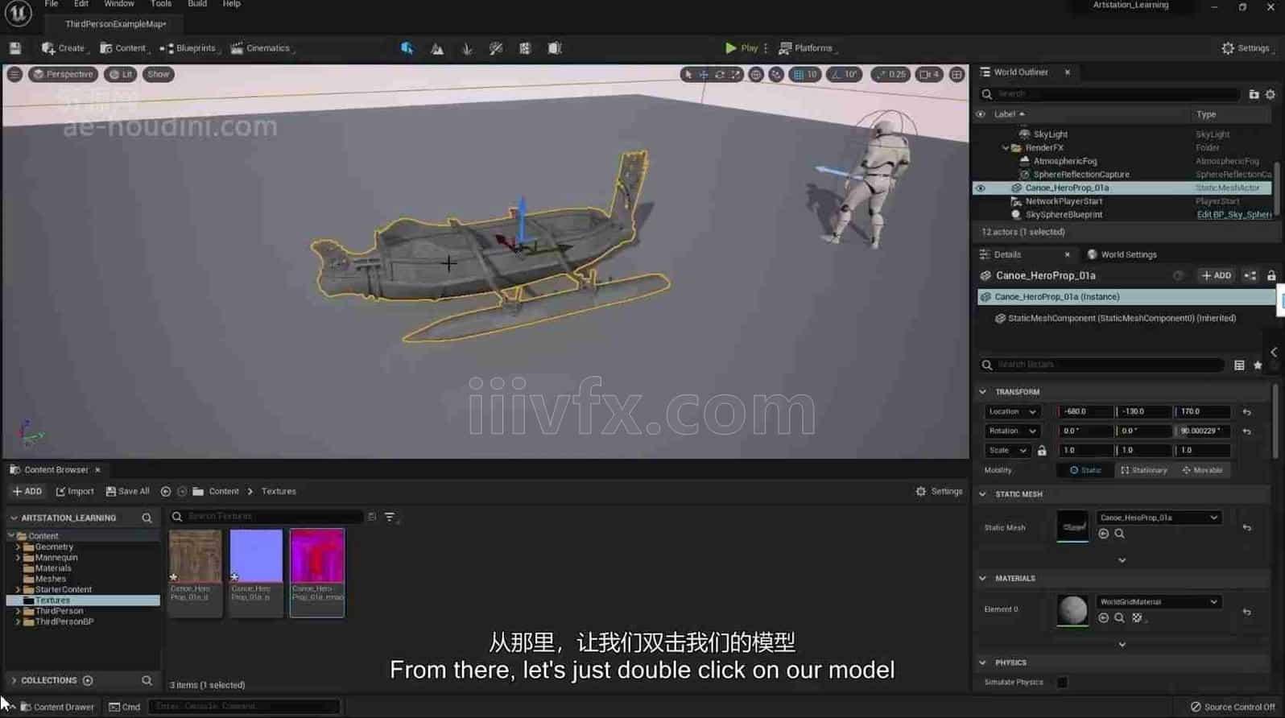Image resolution: width=1285 pixels, height=718 pixels.
Task: Toggle visibility eye of Canoe_HeroProp_01a actor
Action: (980, 188)
